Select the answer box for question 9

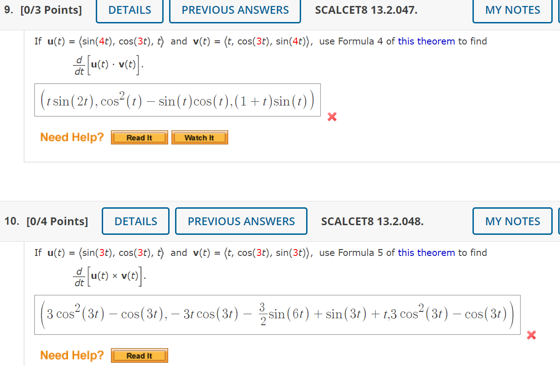pos(178,100)
